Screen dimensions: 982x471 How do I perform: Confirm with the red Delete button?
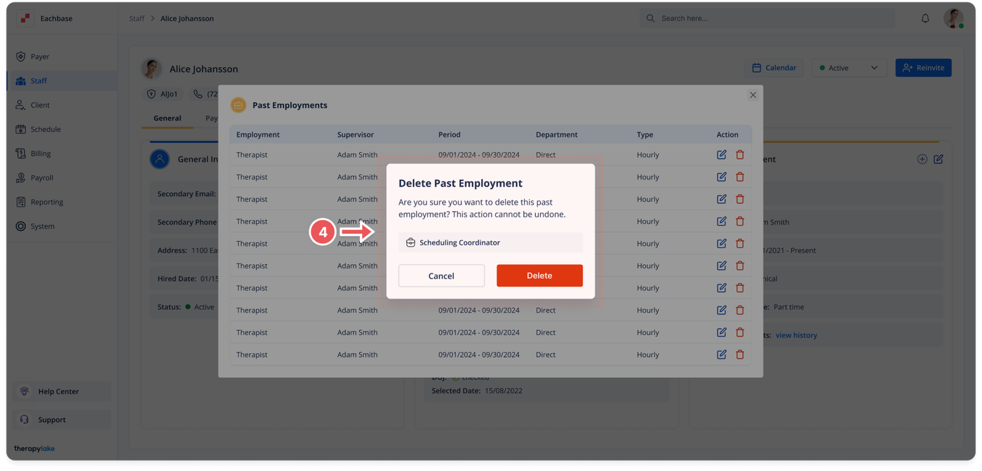(539, 275)
